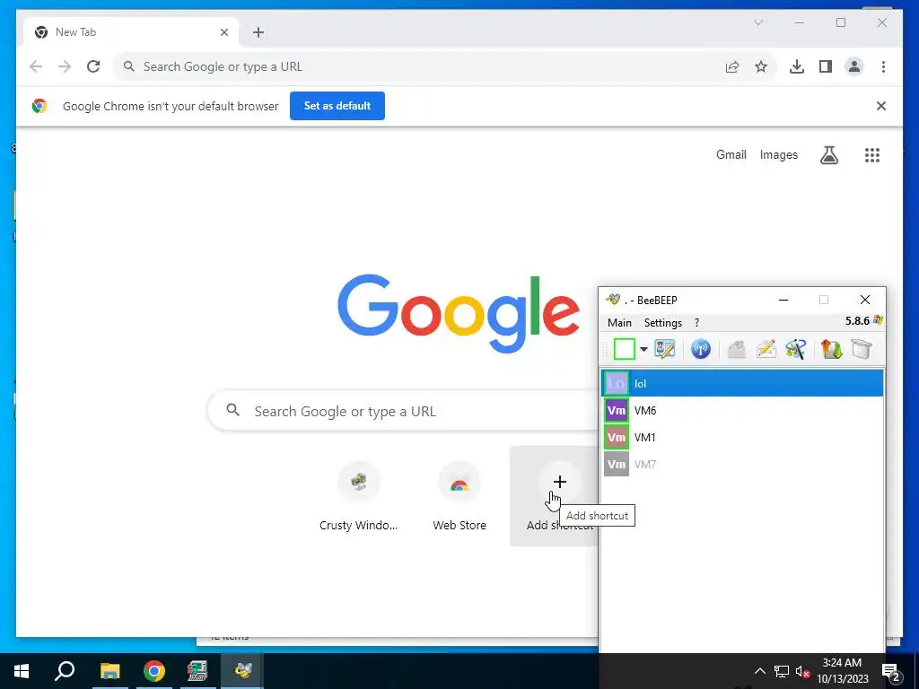Click the Google search box on the page
The width and height of the screenshot is (919, 689).
[x=405, y=411]
